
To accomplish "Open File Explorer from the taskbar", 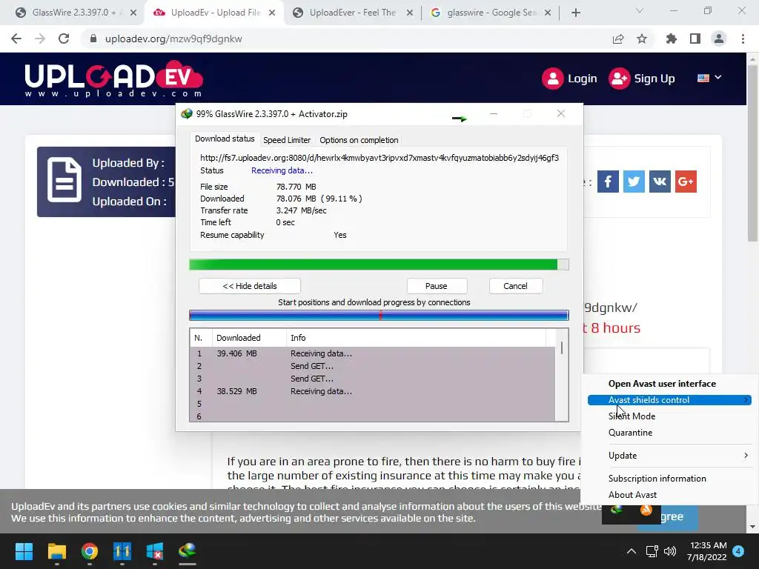I will pos(57,551).
